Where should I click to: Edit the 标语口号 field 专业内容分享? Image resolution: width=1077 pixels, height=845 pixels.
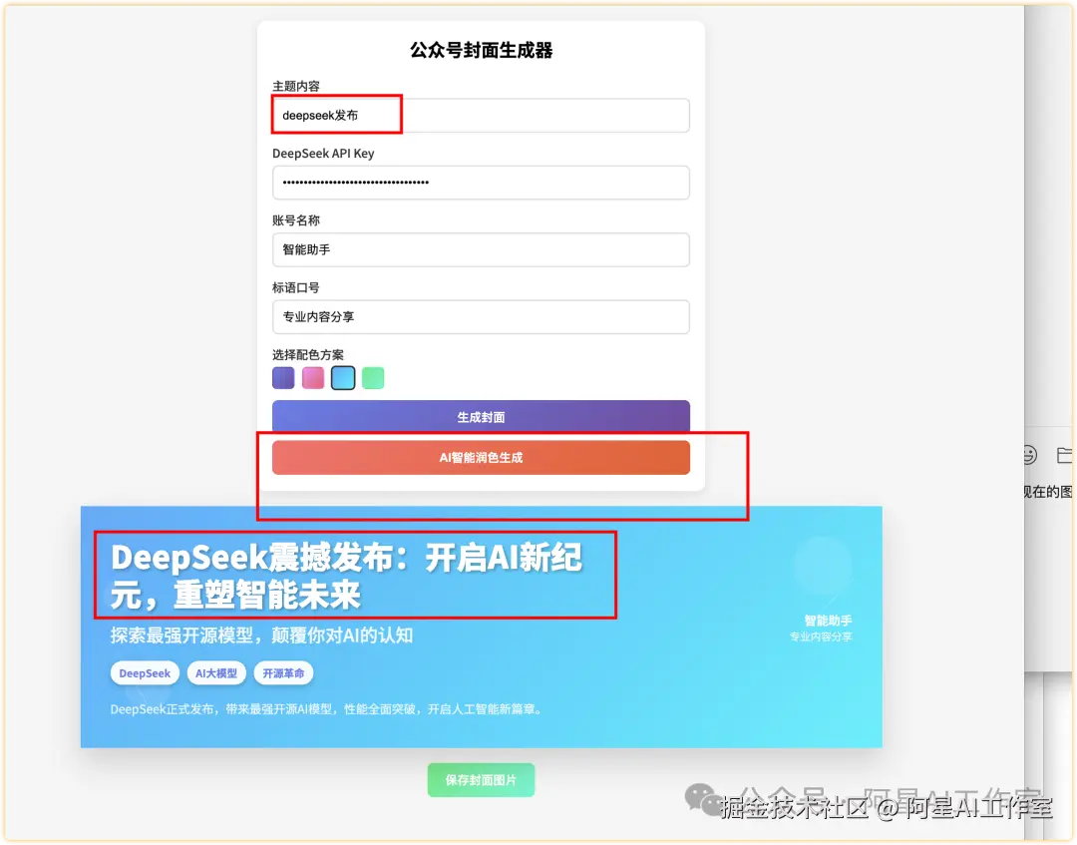pos(481,317)
